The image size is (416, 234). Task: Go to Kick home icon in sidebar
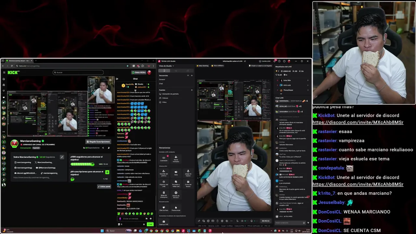pyautogui.click(x=4, y=79)
